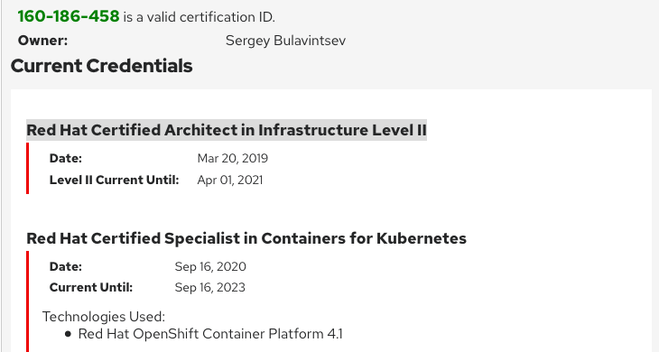Open Red Hat Certified Specialist in Containers heading

point(246,238)
